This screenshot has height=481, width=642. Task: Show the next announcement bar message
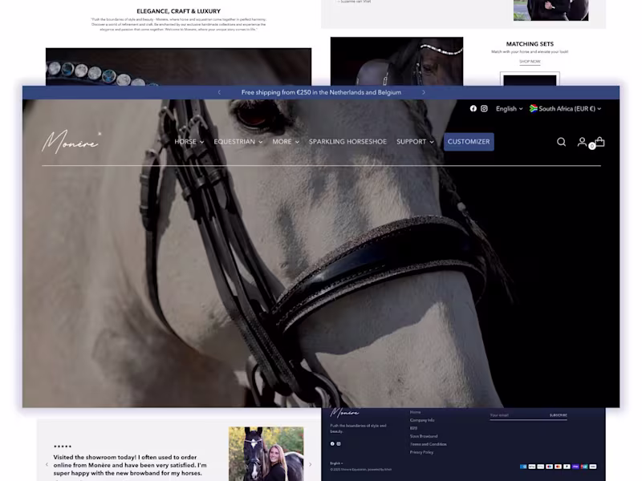coord(424,92)
